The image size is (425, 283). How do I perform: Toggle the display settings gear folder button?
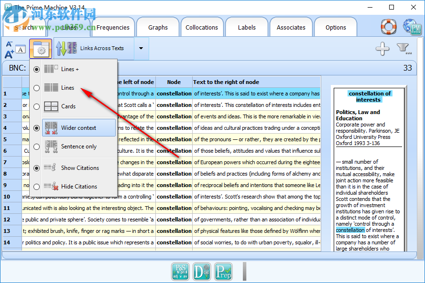[x=41, y=49]
